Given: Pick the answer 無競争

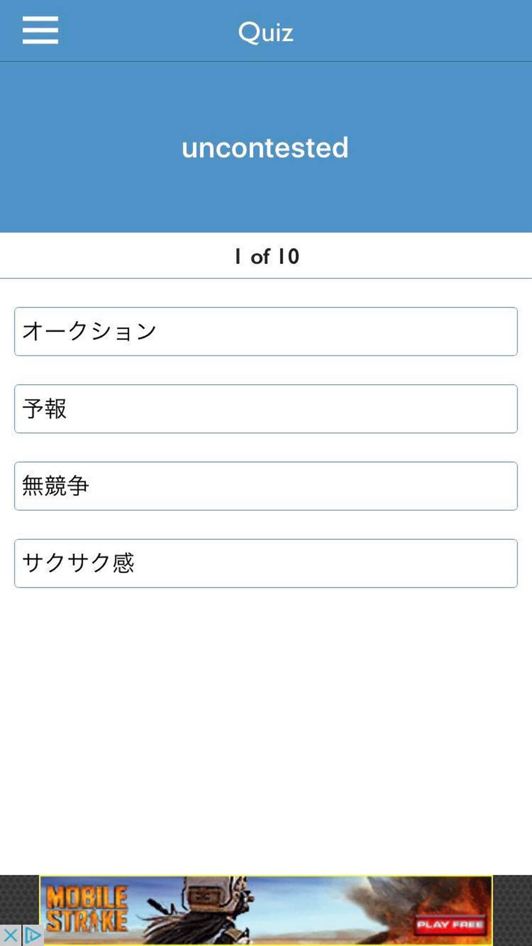Looking at the screenshot, I should [x=266, y=486].
